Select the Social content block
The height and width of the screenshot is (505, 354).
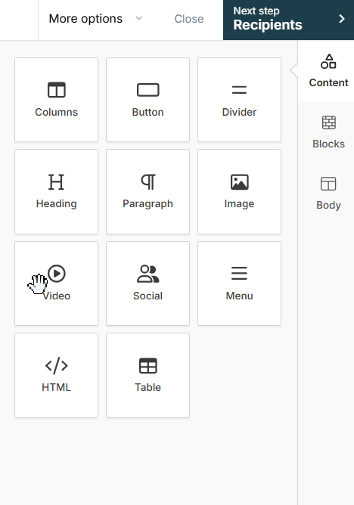[147, 283]
